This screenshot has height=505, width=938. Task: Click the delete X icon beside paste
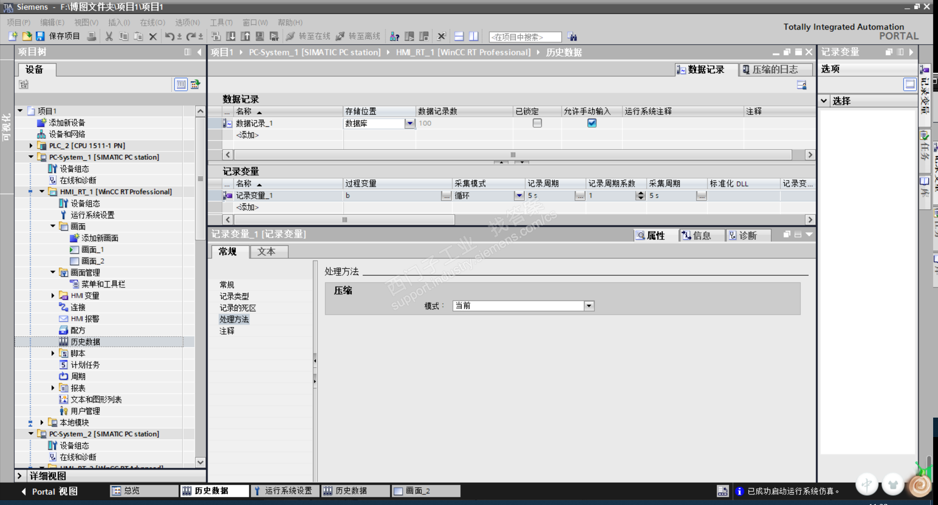[x=153, y=36]
